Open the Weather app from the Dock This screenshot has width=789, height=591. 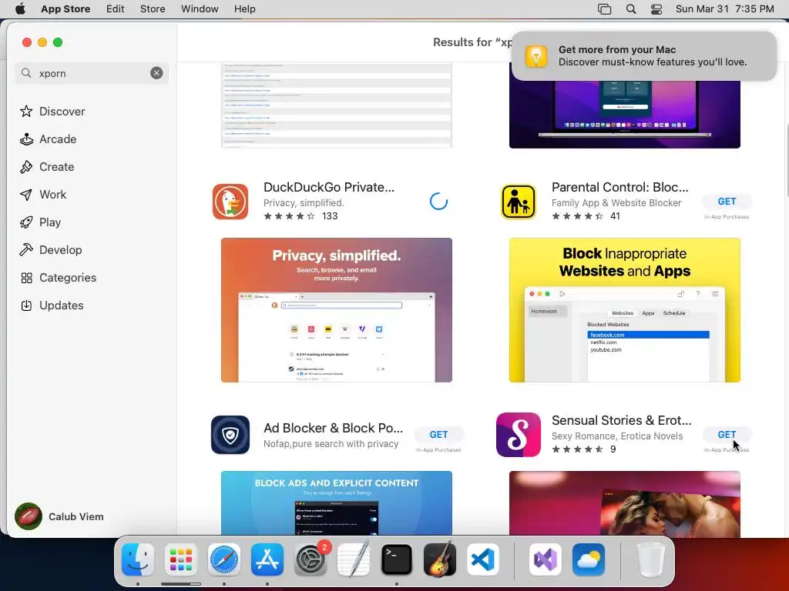(x=589, y=559)
